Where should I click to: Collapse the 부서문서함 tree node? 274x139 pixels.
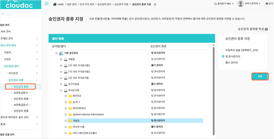click(x=61, y=90)
